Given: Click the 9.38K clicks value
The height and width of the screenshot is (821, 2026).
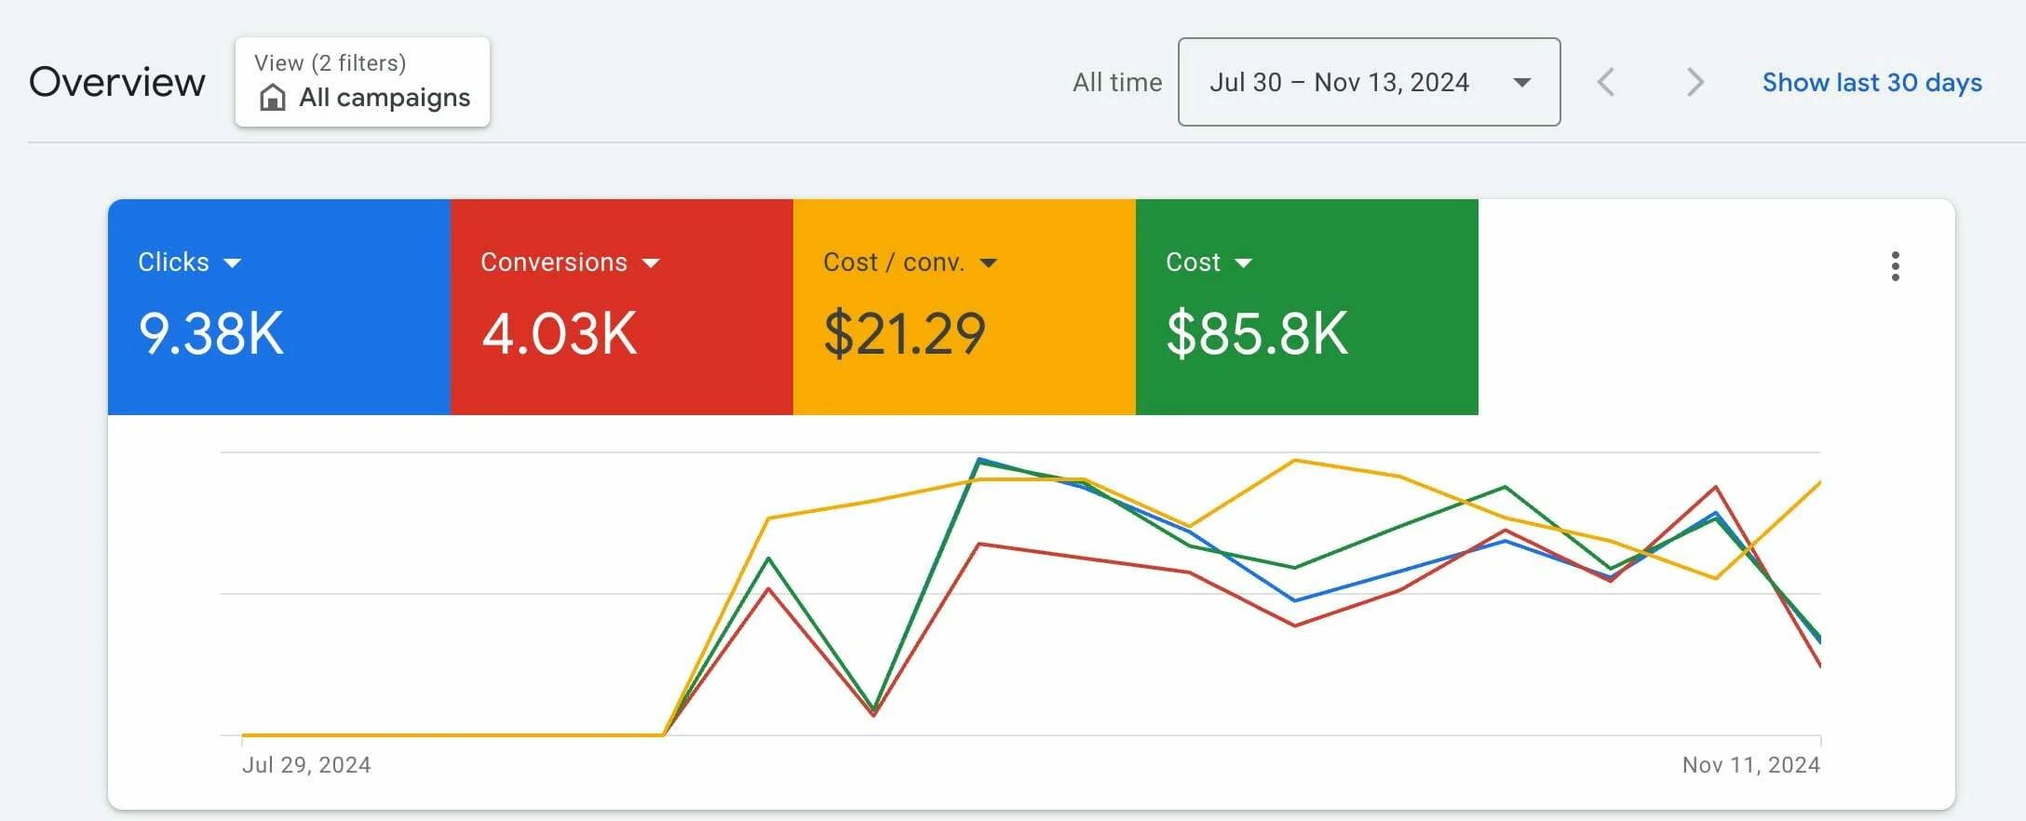Looking at the screenshot, I should 211,333.
